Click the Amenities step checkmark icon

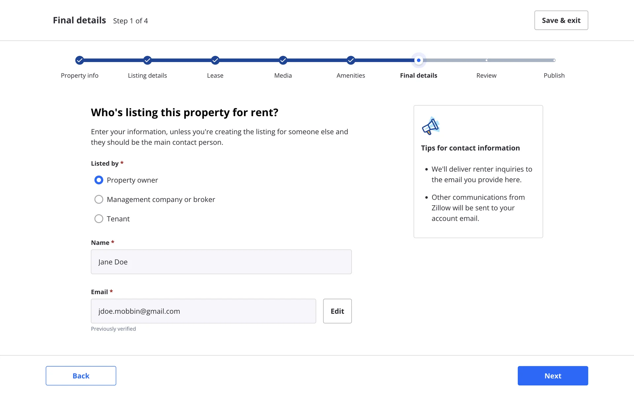351,60
